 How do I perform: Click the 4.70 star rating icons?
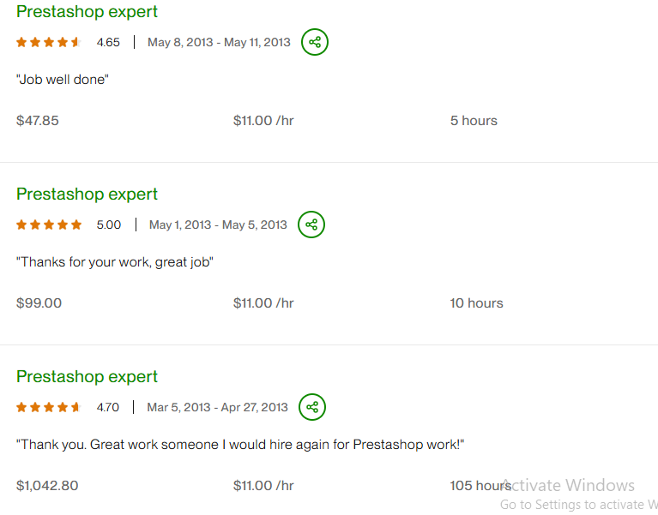[48, 407]
